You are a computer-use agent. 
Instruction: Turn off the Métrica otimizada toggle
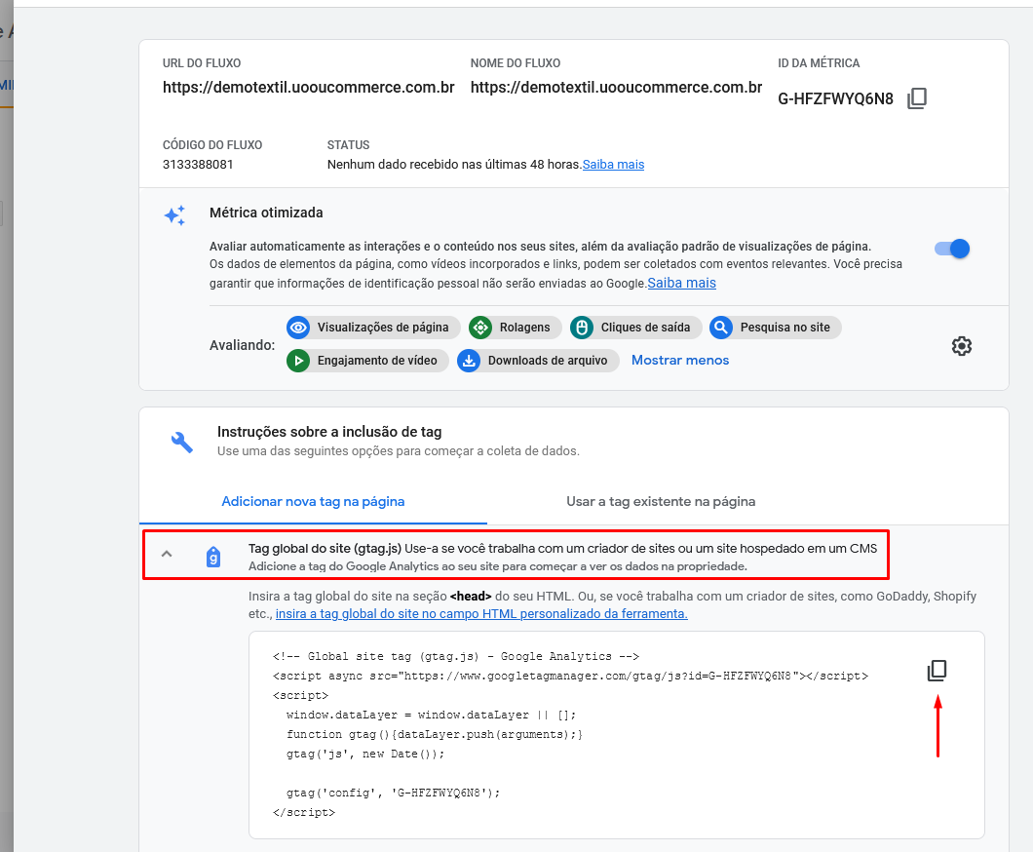952,249
